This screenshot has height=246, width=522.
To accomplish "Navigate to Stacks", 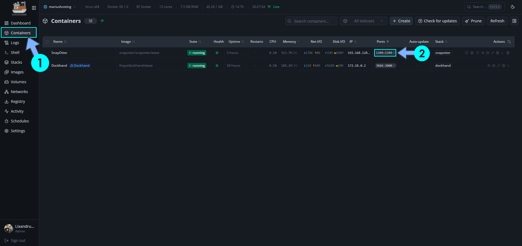I will (19, 62).
